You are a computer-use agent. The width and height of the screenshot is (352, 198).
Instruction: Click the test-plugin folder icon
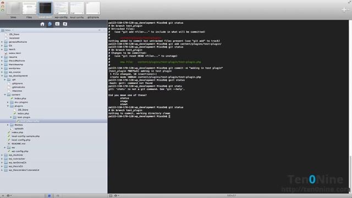tap(15, 117)
